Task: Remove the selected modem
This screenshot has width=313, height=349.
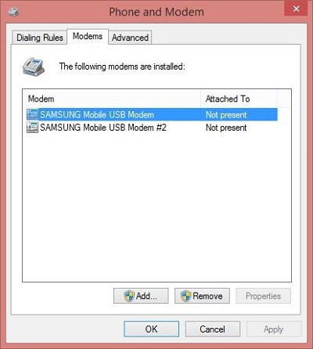Action: pyautogui.click(x=202, y=296)
